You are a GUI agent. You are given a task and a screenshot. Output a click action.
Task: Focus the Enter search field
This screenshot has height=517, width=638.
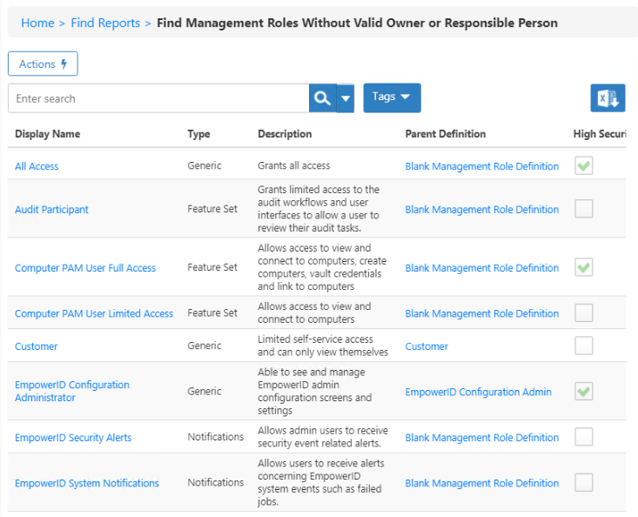pyautogui.click(x=157, y=98)
